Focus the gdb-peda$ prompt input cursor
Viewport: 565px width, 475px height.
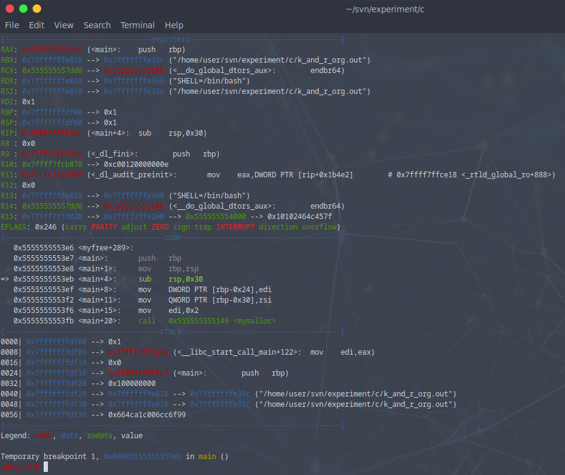[x=45, y=467]
